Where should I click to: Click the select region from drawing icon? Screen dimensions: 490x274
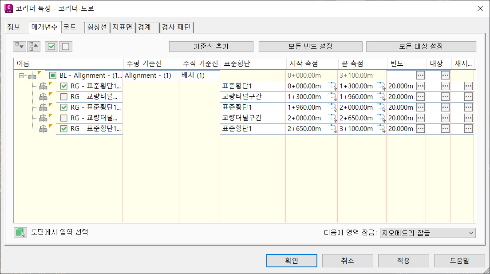[x=20, y=233]
